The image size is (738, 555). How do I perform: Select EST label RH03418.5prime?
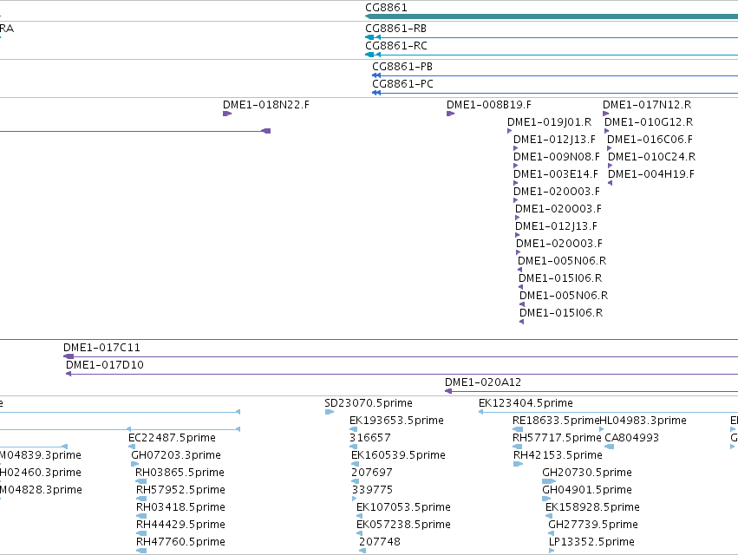180,507
